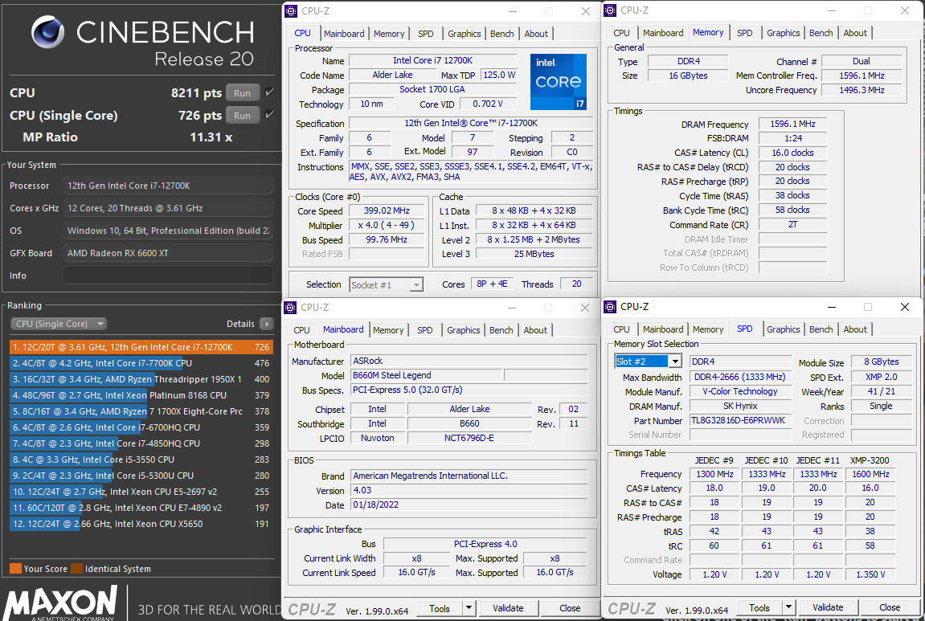Click CPU-Z app icon in Mainboard window title bar
The image size is (925, 621).
(290, 308)
